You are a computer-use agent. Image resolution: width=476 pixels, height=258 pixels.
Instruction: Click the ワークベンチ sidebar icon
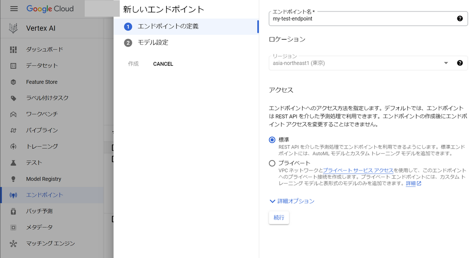click(13, 114)
